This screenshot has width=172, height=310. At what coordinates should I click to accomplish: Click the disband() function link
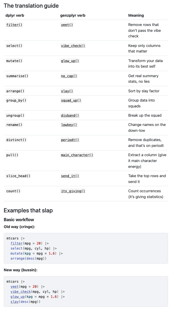pyautogui.click(x=70, y=115)
